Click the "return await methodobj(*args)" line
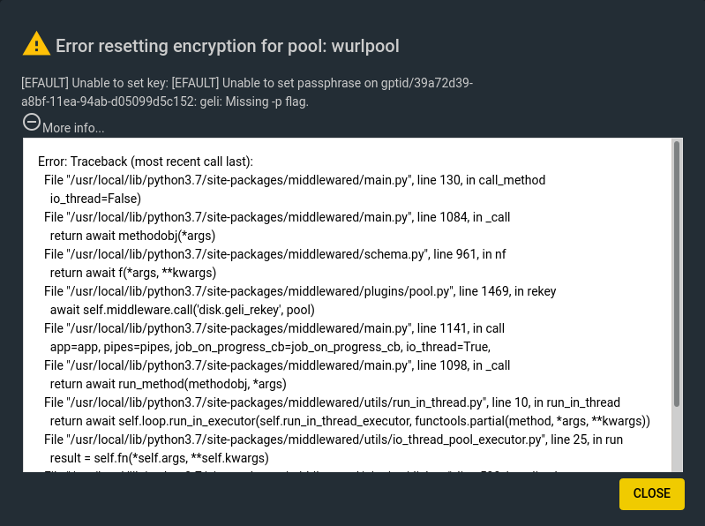Image resolution: width=705 pixels, height=526 pixels. (x=132, y=236)
